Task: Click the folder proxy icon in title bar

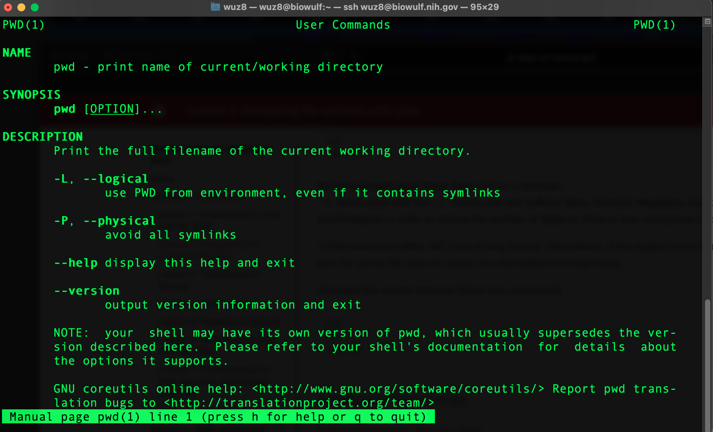Action: click(215, 7)
